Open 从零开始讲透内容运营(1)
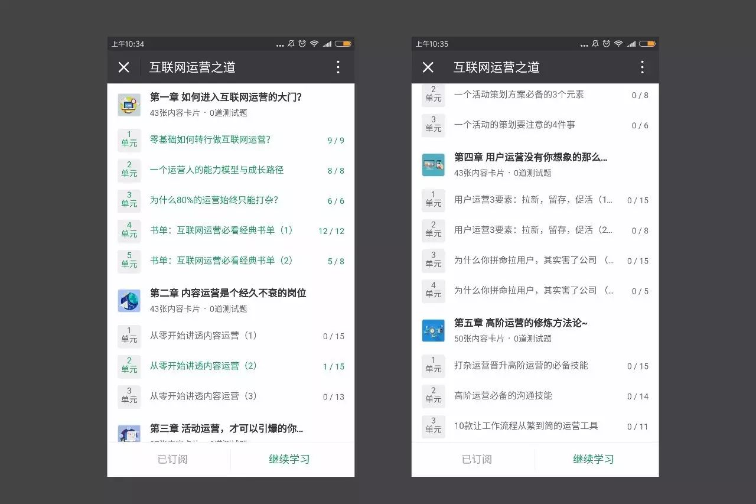Screen dimensions: 756x504 click(231, 336)
